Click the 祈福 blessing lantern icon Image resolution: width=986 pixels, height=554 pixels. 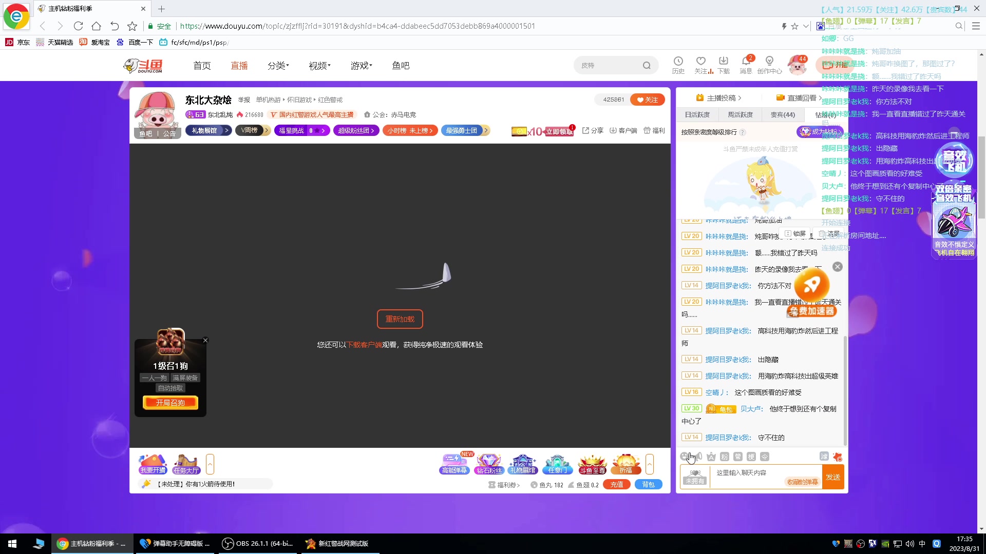626,463
